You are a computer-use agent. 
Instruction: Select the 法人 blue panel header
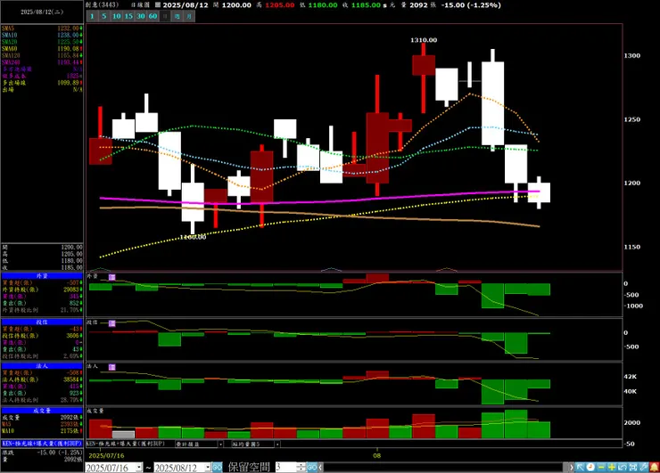click(x=42, y=366)
